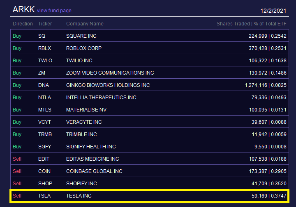The image size is (296, 207).
Task: Click the Sell label in the COIN row
Action: click(17, 171)
